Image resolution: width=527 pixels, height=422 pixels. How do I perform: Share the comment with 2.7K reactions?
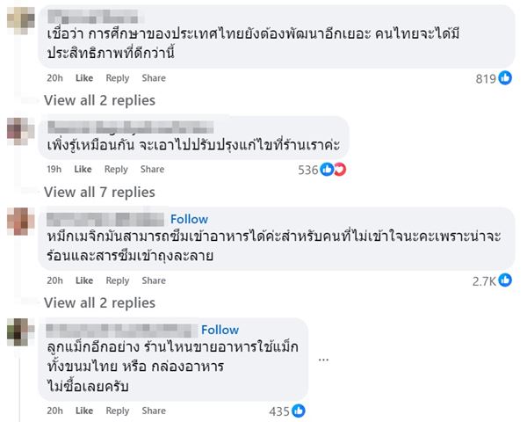tap(154, 280)
